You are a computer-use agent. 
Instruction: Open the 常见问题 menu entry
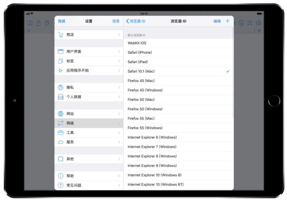(x=89, y=185)
